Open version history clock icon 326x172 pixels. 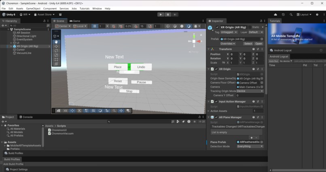tap(283, 15)
